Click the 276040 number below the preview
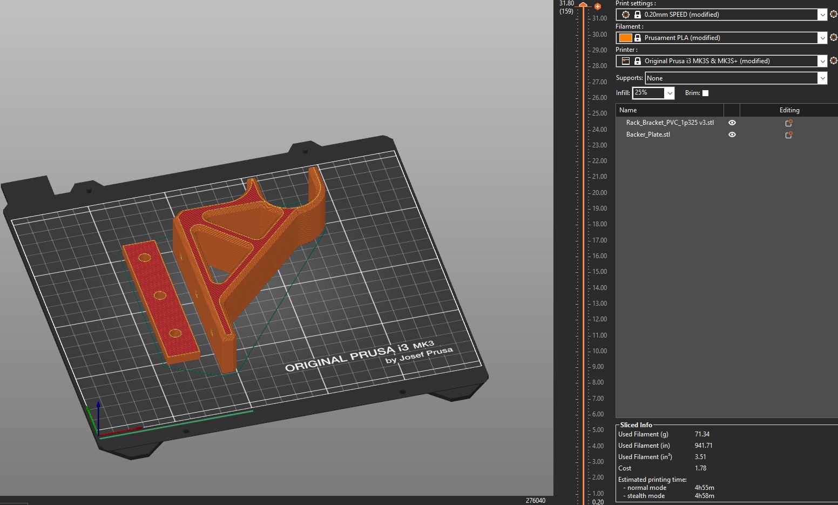Screen dimensions: 838x505 [535, 501]
